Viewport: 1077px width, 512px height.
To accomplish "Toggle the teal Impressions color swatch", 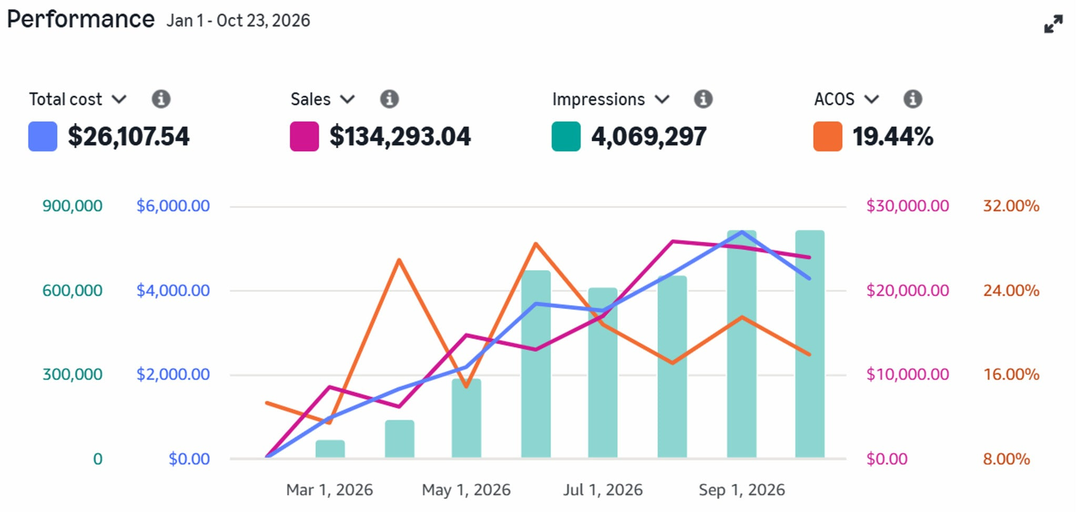I will pyautogui.click(x=566, y=137).
